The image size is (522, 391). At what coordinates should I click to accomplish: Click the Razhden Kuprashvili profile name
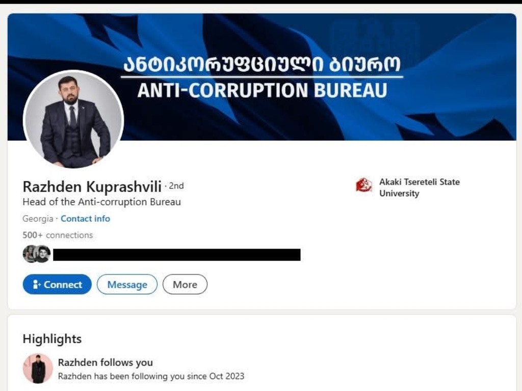tap(92, 187)
